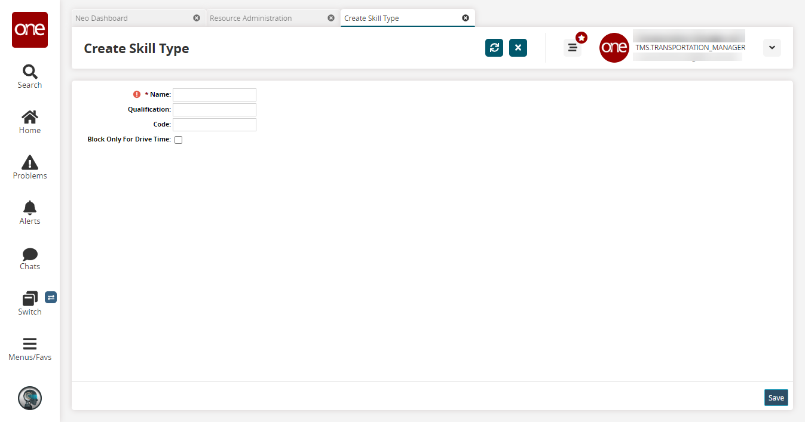Image resolution: width=805 pixels, height=422 pixels.
Task: Focus the Qualification input field
Action: (x=215, y=110)
